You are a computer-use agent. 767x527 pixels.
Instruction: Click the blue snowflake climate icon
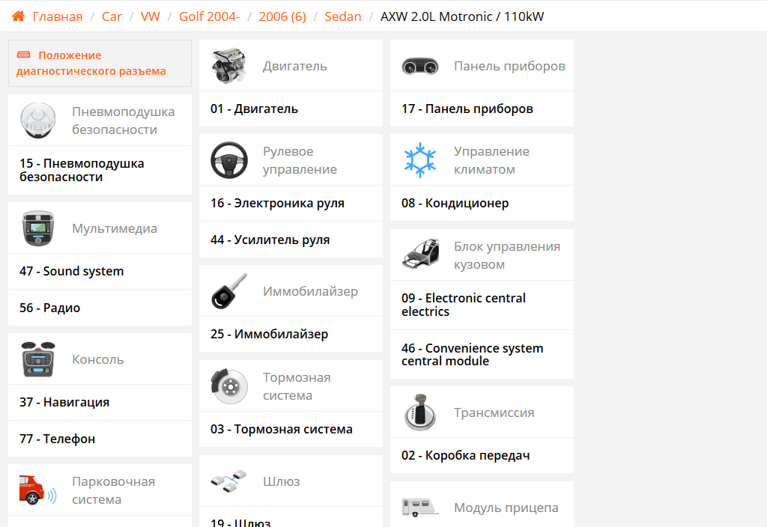tap(420, 160)
